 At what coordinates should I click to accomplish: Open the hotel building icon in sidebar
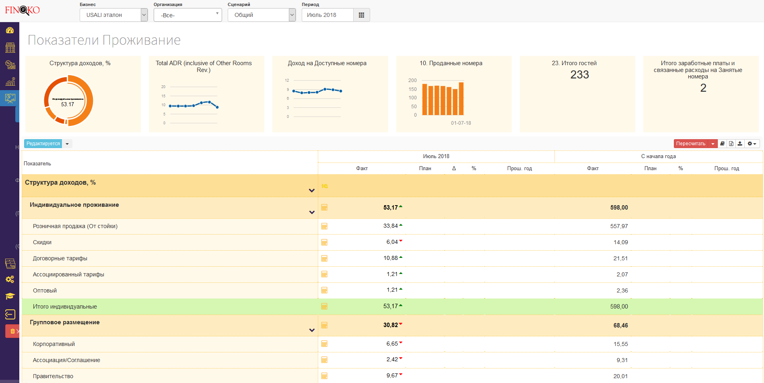click(10, 47)
